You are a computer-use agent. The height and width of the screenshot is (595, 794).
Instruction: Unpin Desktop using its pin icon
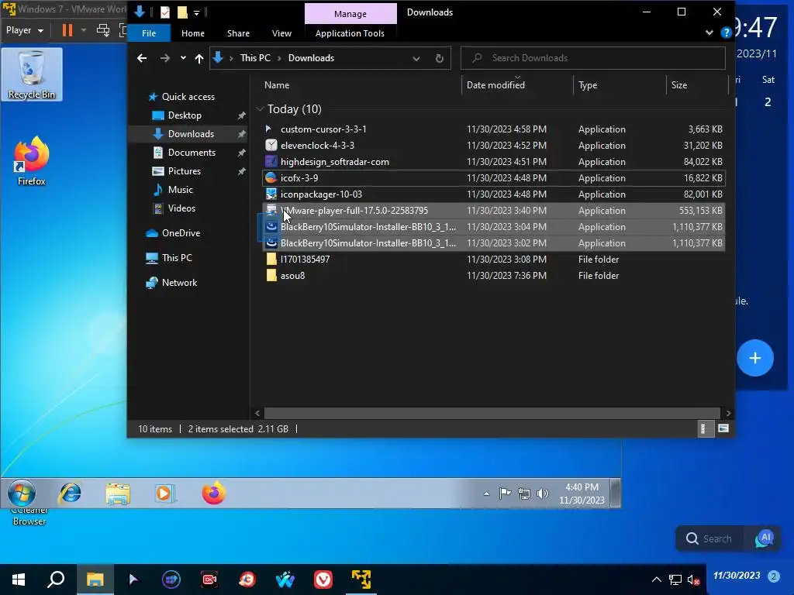(242, 115)
